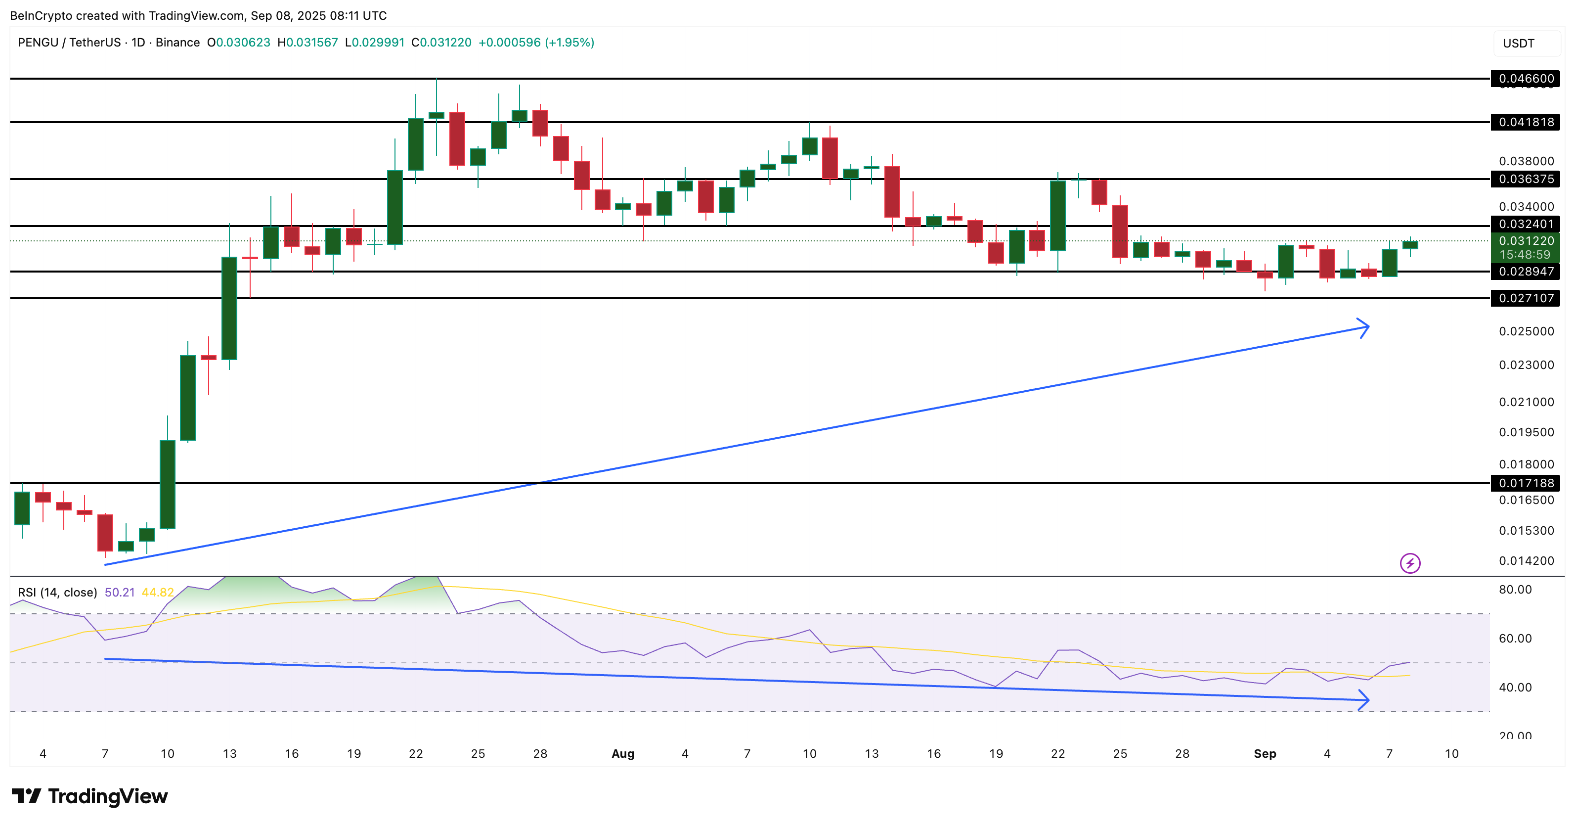
Task: Select the 0.041818 horizontal line label
Action: tap(1526, 122)
